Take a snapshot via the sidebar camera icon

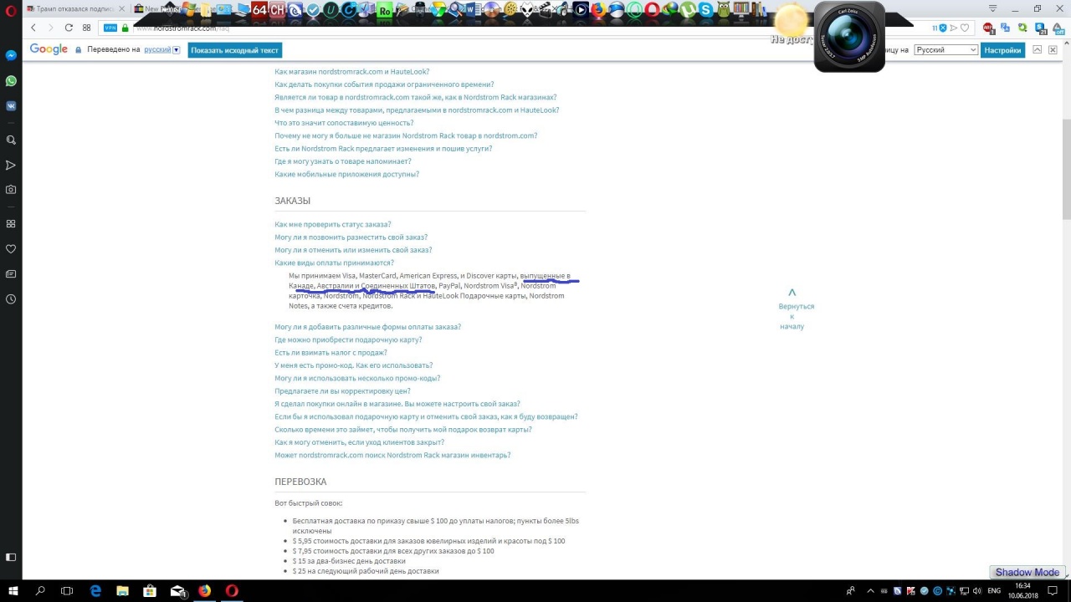[11, 190]
